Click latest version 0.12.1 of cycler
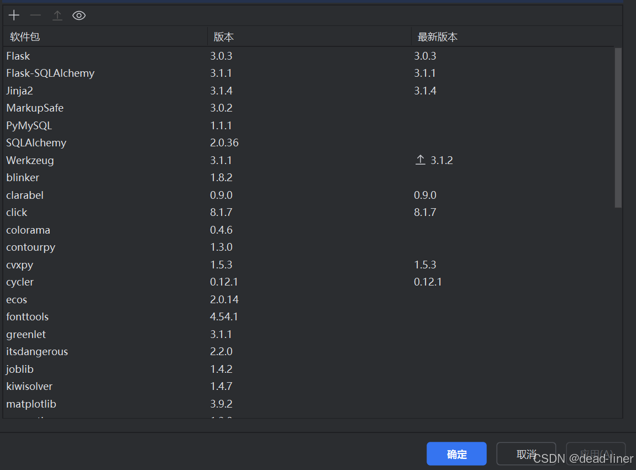The image size is (636, 470). (428, 282)
